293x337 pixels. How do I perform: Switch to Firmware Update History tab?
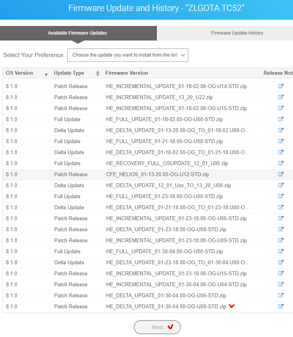pyautogui.click(x=237, y=33)
